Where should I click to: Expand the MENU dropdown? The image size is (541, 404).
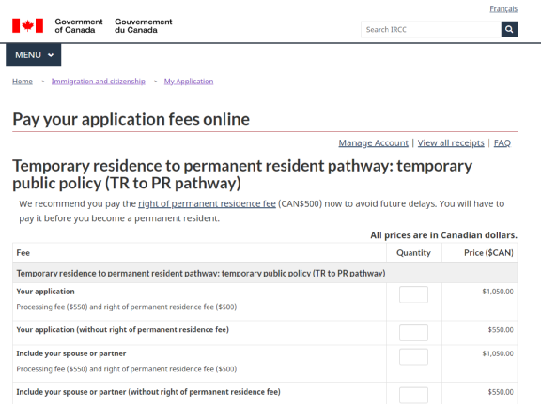point(34,54)
